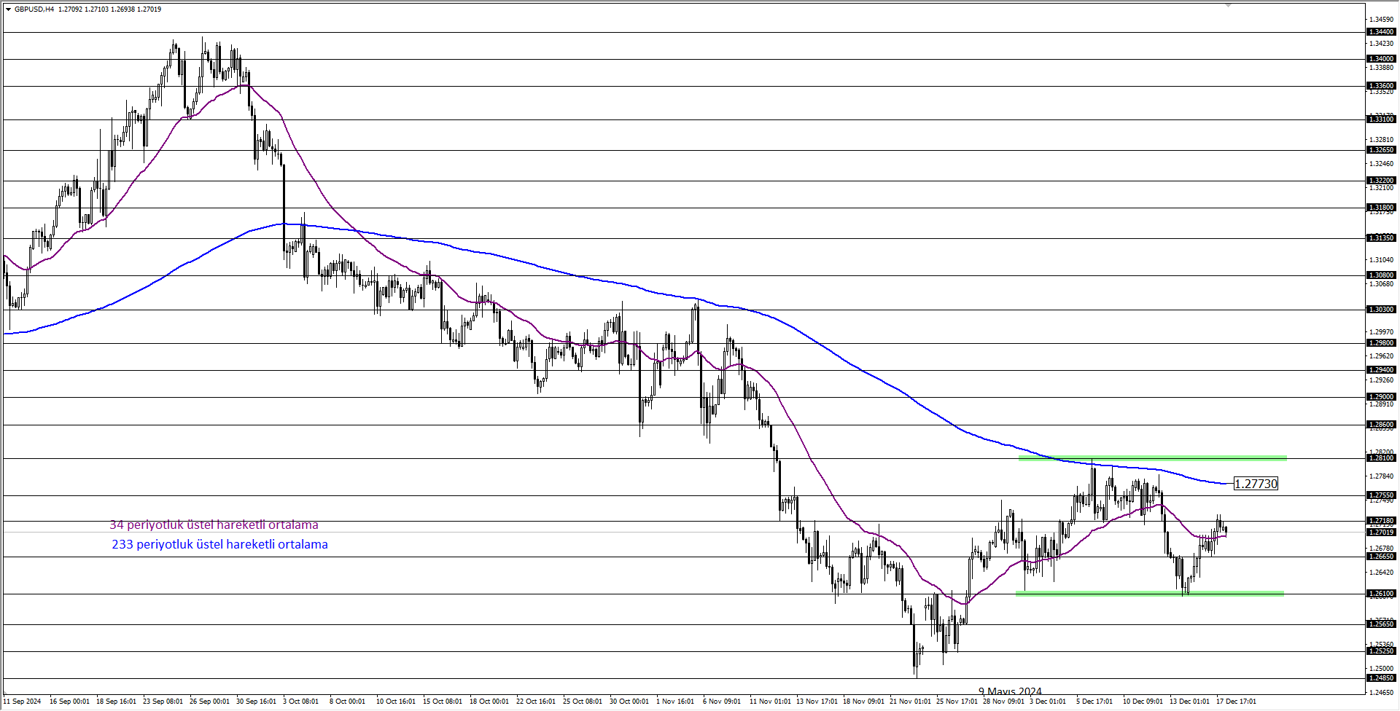Click the 1.27840 price scale value
The width and height of the screenshot is (1400, 711).
click(x=1381, y=476)
